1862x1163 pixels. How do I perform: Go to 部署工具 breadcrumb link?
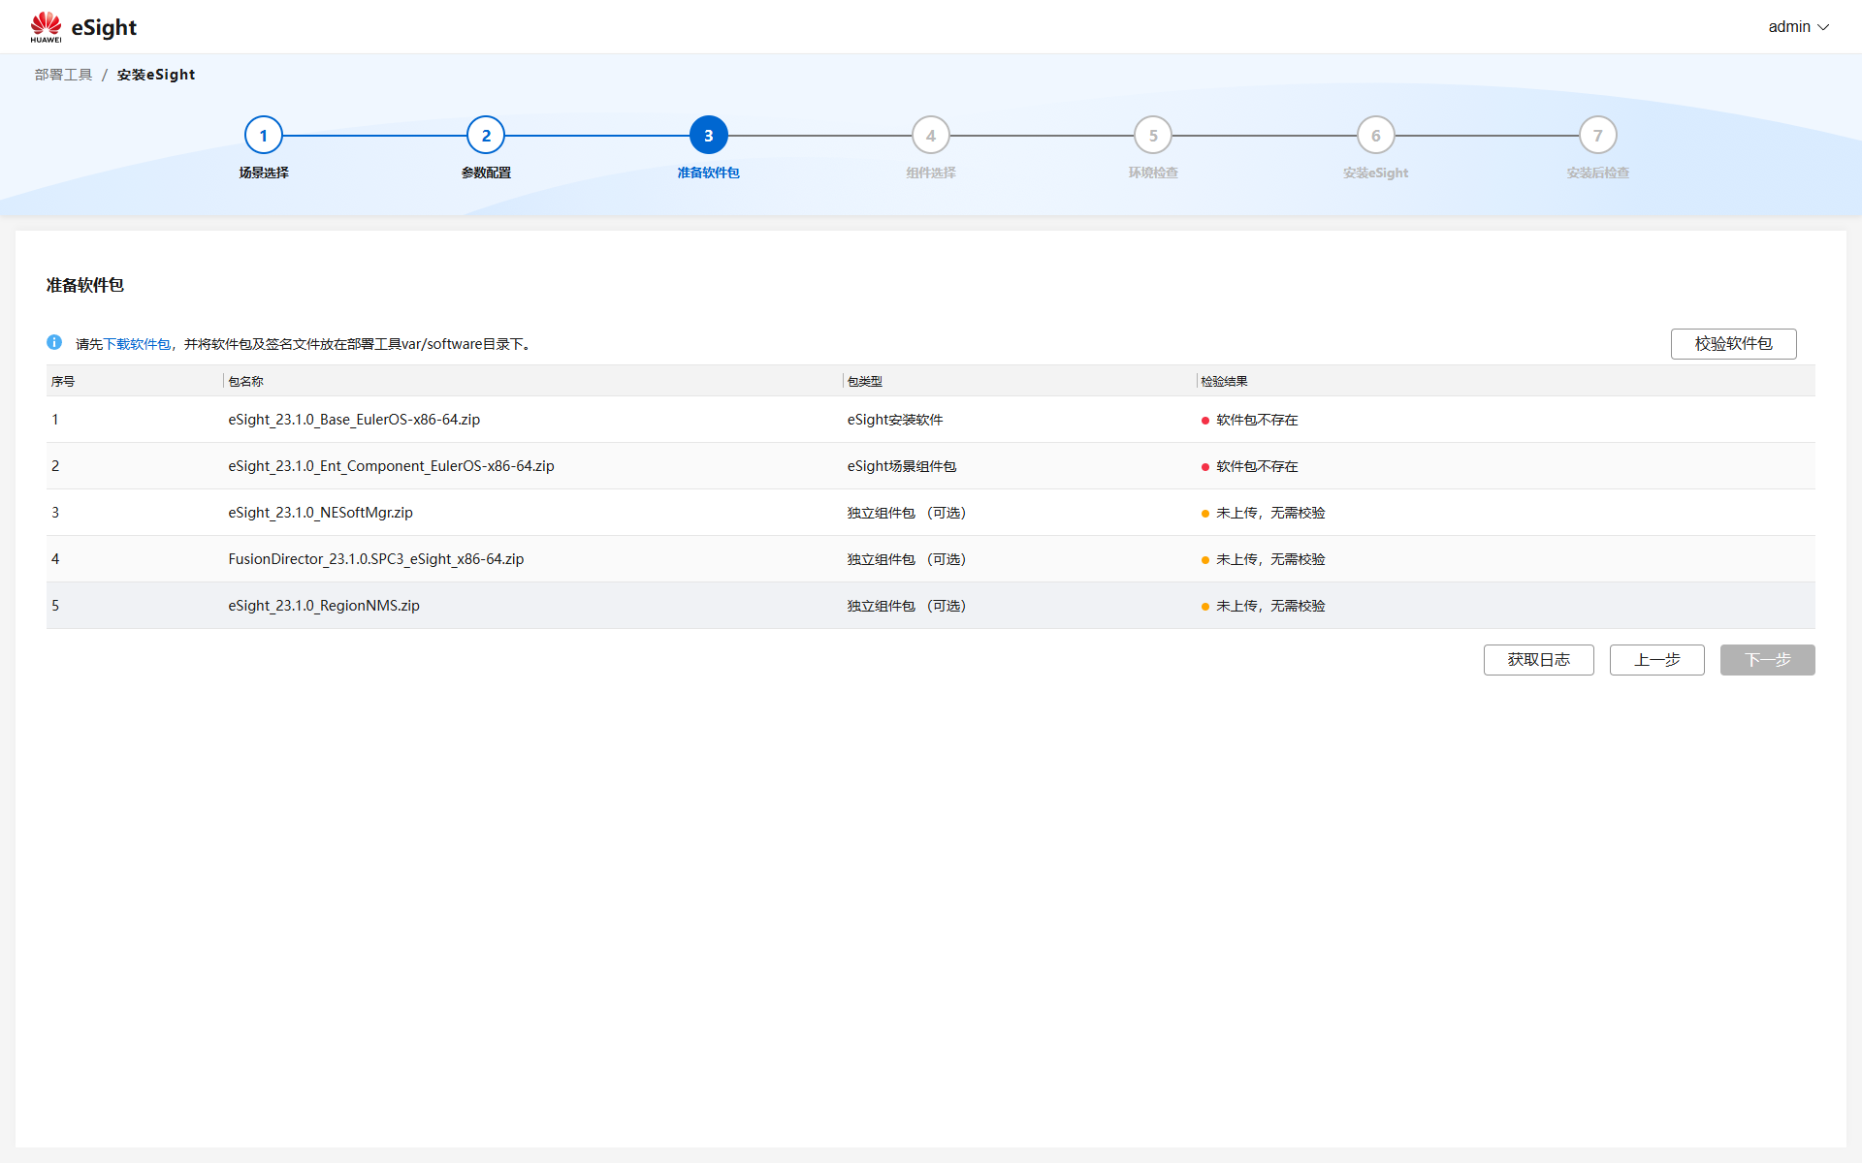click(63, 75)
